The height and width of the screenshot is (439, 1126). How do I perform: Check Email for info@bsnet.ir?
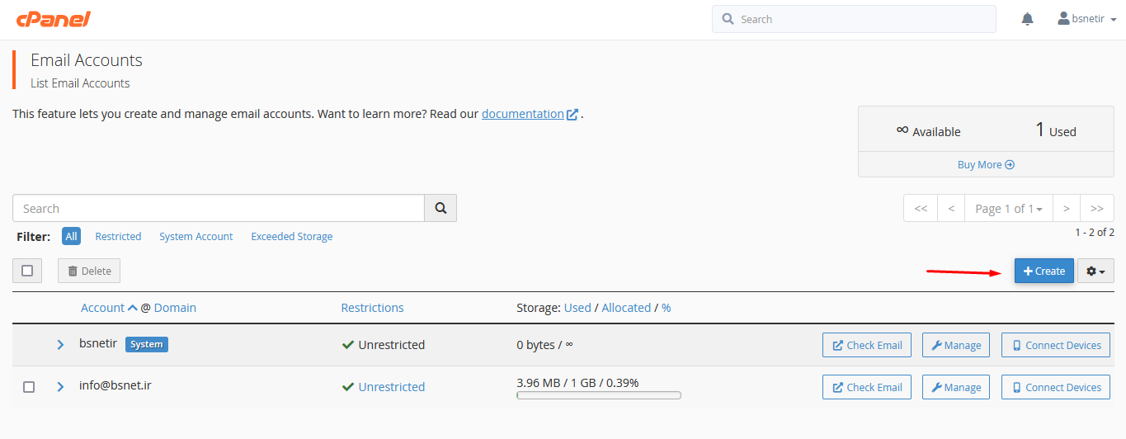coord(867,387)
